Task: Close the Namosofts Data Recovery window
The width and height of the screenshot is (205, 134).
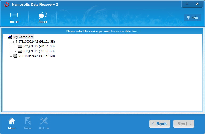Action: tap(198, 4)
